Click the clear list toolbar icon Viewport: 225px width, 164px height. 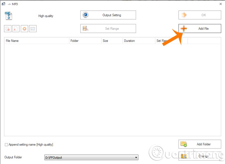tap(16, 29)
